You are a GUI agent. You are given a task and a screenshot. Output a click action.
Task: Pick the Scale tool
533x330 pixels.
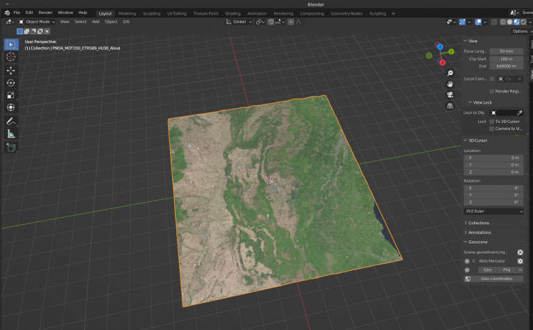point(11,95)
